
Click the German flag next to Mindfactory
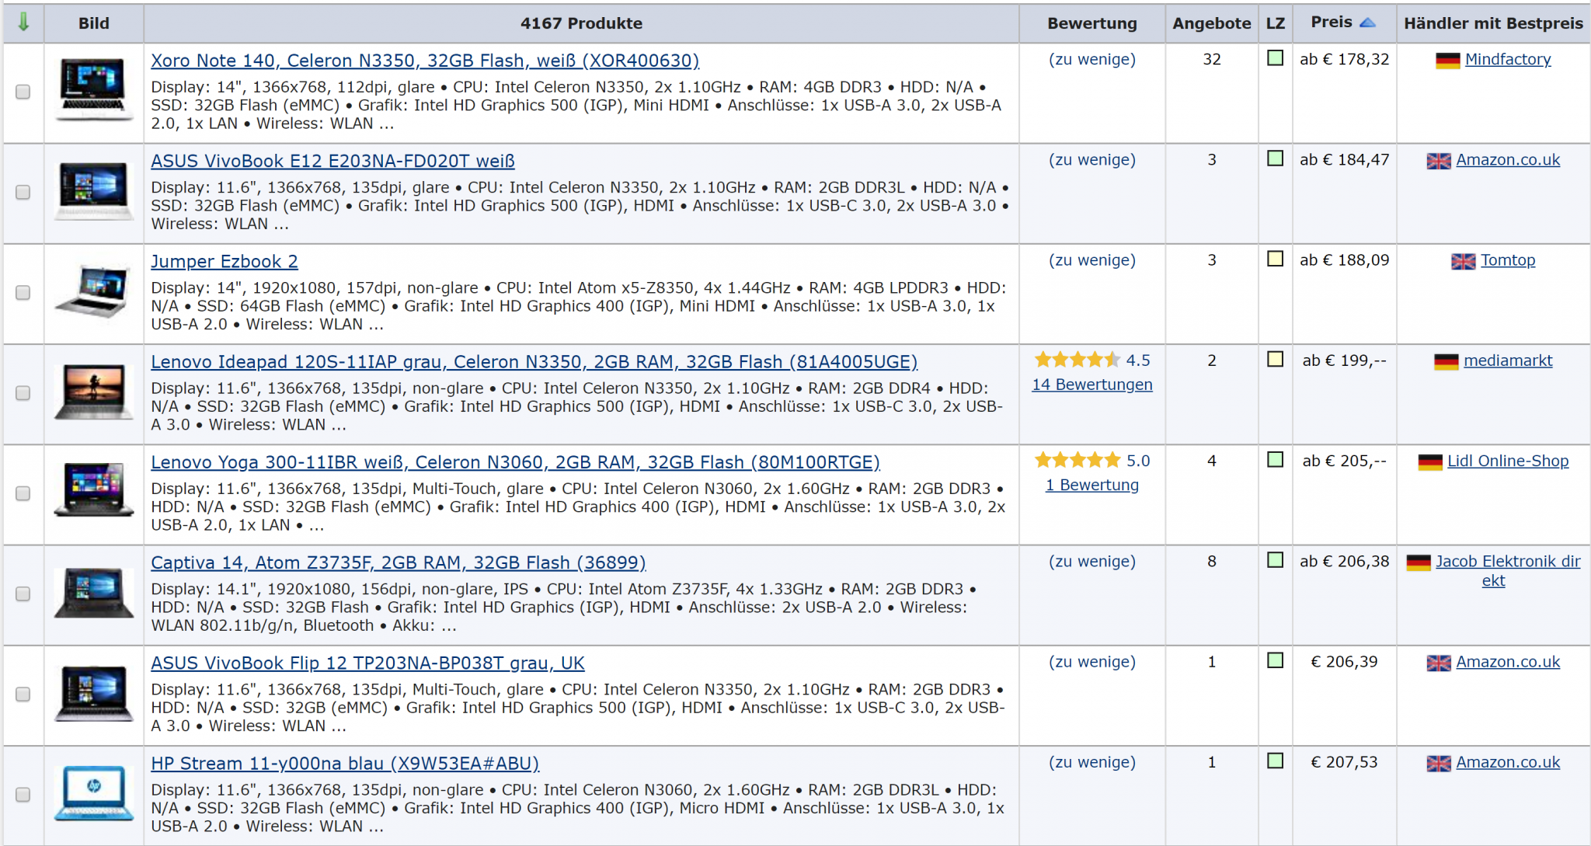pyautogui.click(x=1448, y=61)
